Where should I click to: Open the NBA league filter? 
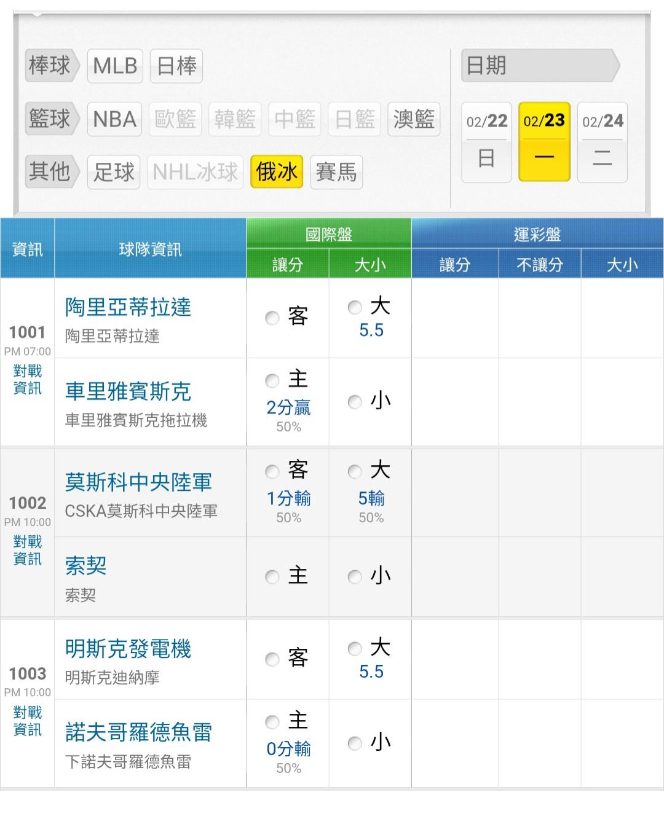[115, 119]
